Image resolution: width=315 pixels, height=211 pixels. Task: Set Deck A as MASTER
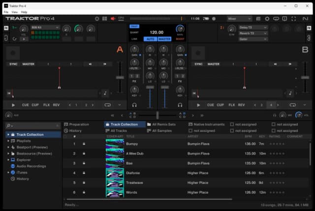click(x=29, y=64)
